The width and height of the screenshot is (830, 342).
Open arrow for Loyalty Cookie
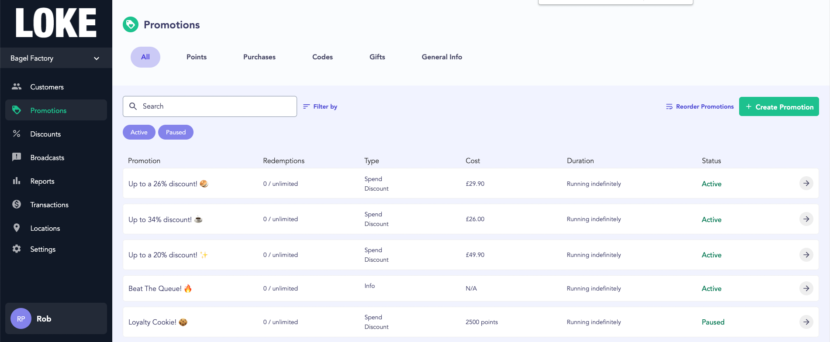tap(806, 322)
